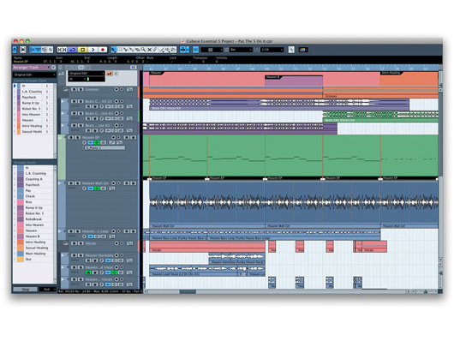Click the horizontal scrollbar thumb below the timeline

[188, 292]
